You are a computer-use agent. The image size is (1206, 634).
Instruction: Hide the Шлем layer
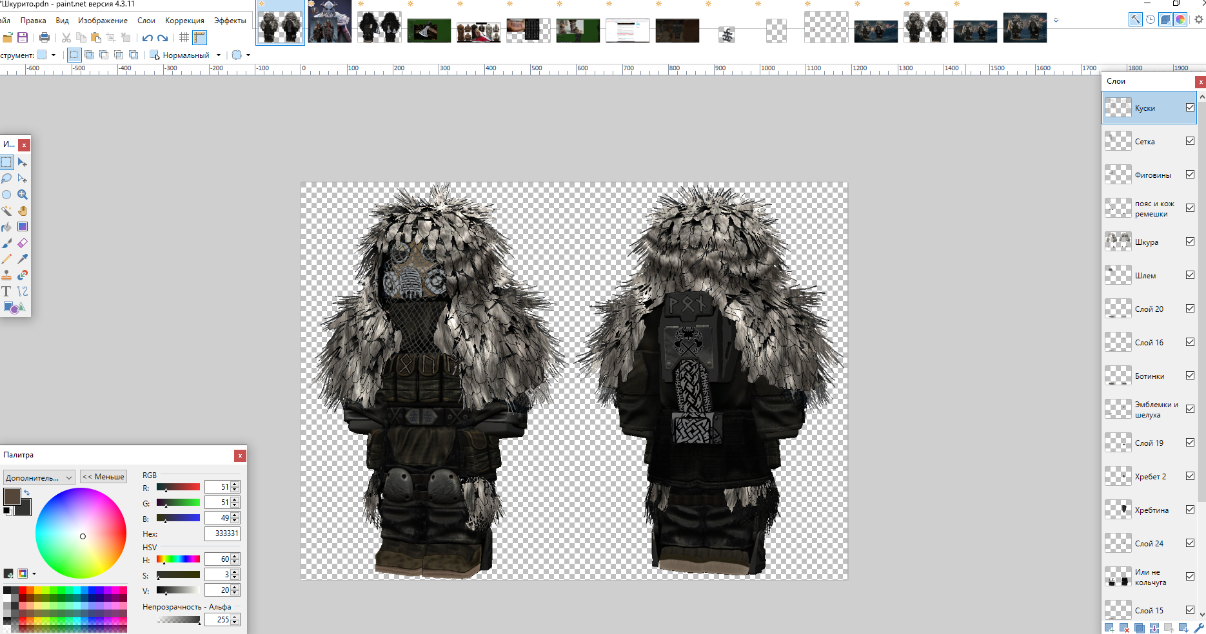[1190, 275]
